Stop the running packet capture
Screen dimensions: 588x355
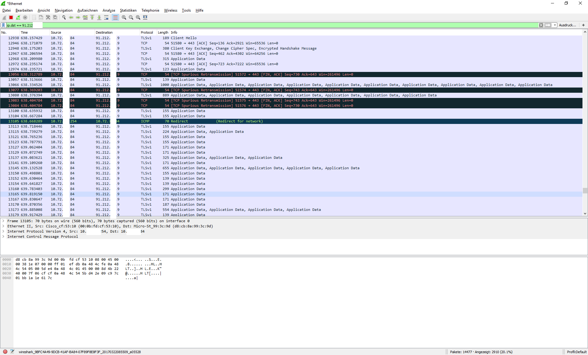(11, 17)
